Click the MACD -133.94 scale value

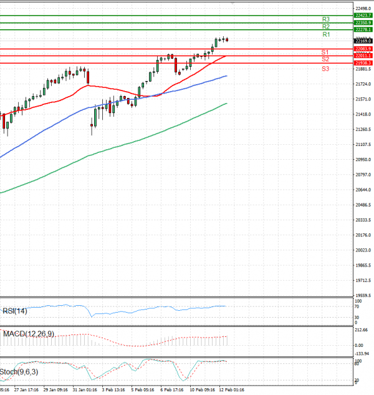point(362,354)
